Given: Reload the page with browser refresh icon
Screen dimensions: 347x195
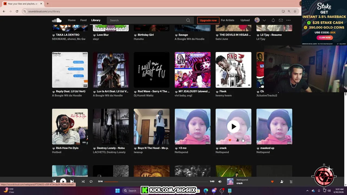Looking at the screenshot, I should tap(17, 11).
